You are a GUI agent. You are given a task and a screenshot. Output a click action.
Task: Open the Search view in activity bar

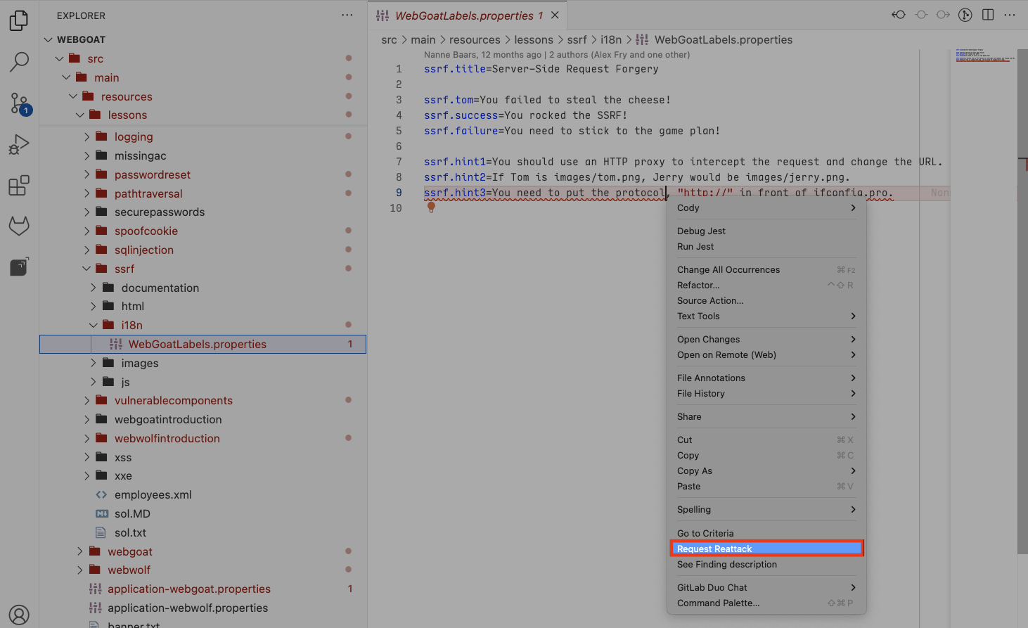point(19,62)
